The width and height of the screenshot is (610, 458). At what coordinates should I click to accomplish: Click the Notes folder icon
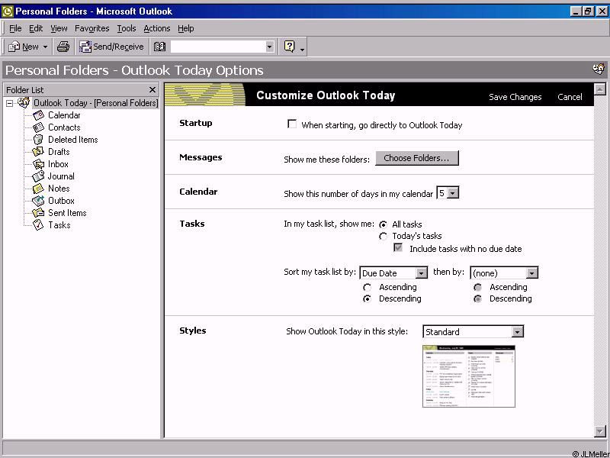(39, 189)
